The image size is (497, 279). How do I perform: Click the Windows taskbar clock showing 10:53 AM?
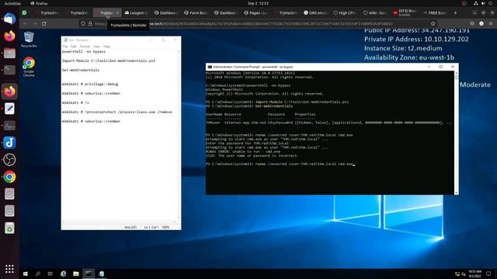pyautogui.click(x=474, y=274)
